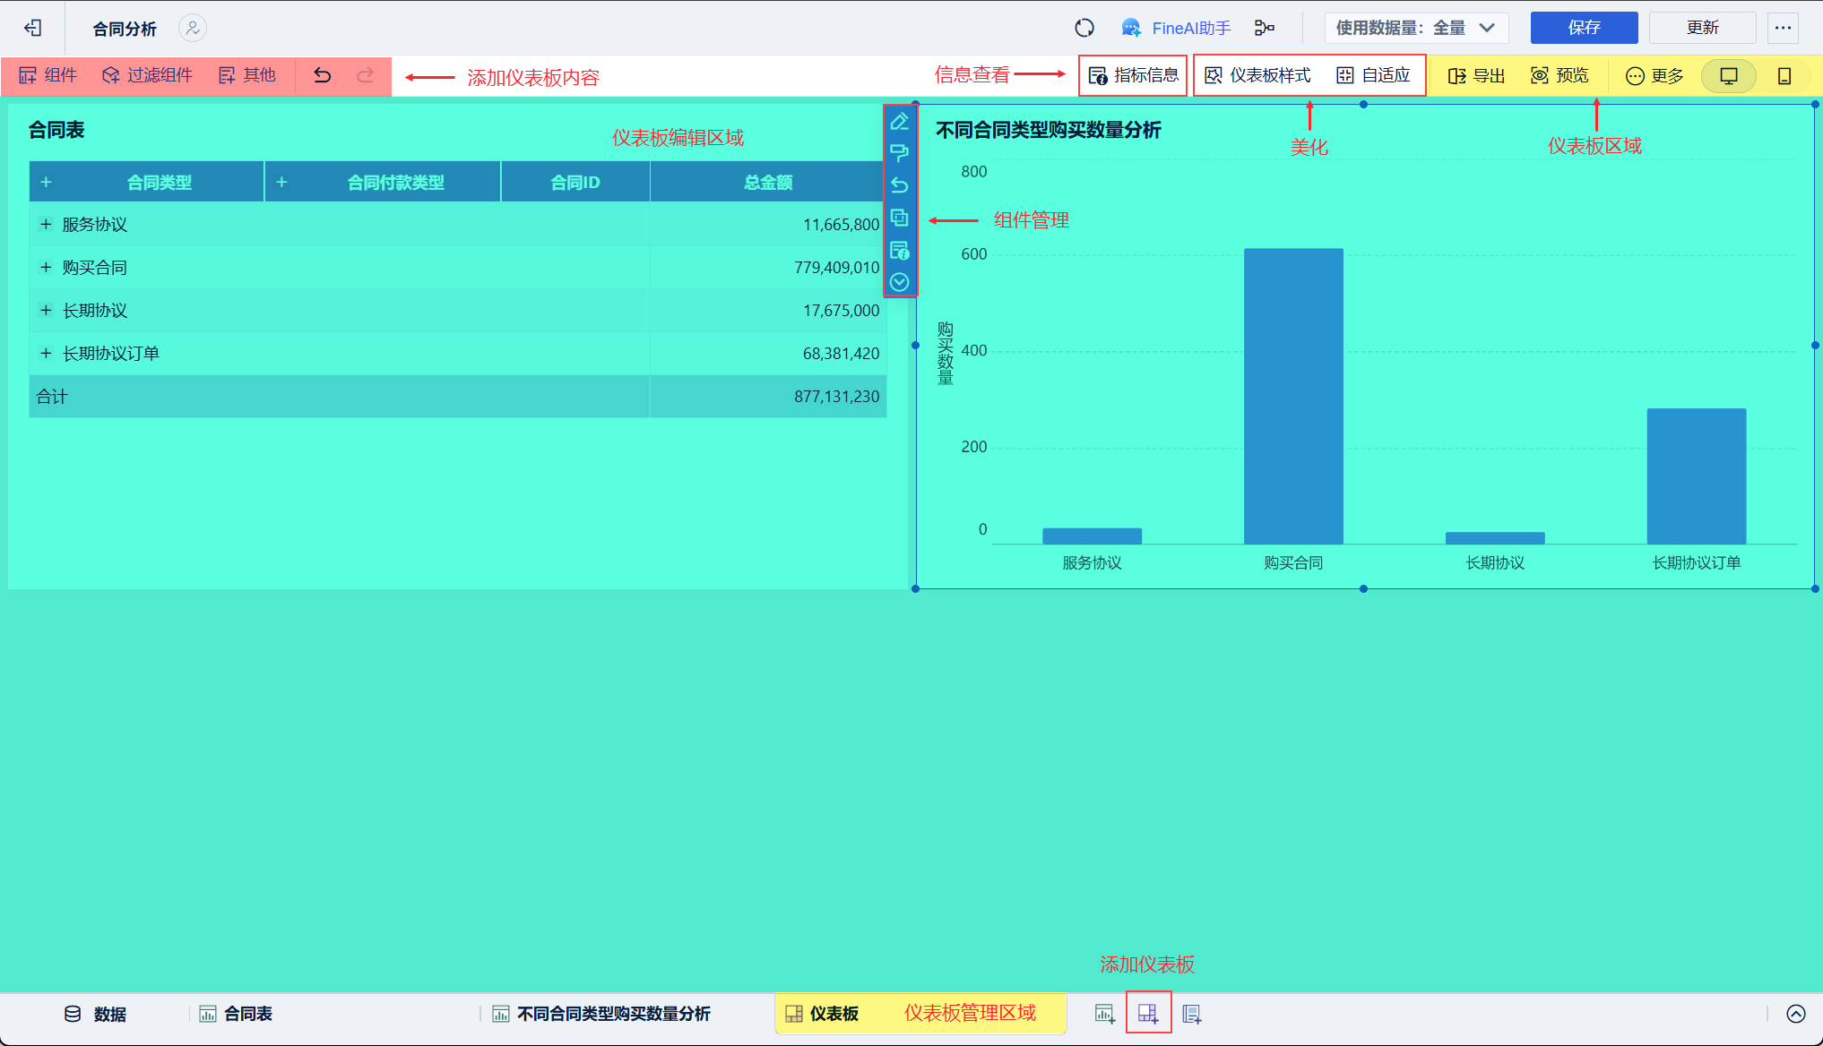Click the exit back icon at top-left

pyautogui.click(x=33, y=29)
